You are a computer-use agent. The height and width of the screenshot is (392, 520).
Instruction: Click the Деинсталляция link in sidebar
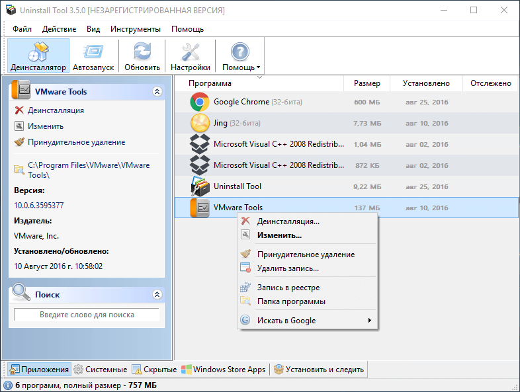56,110
